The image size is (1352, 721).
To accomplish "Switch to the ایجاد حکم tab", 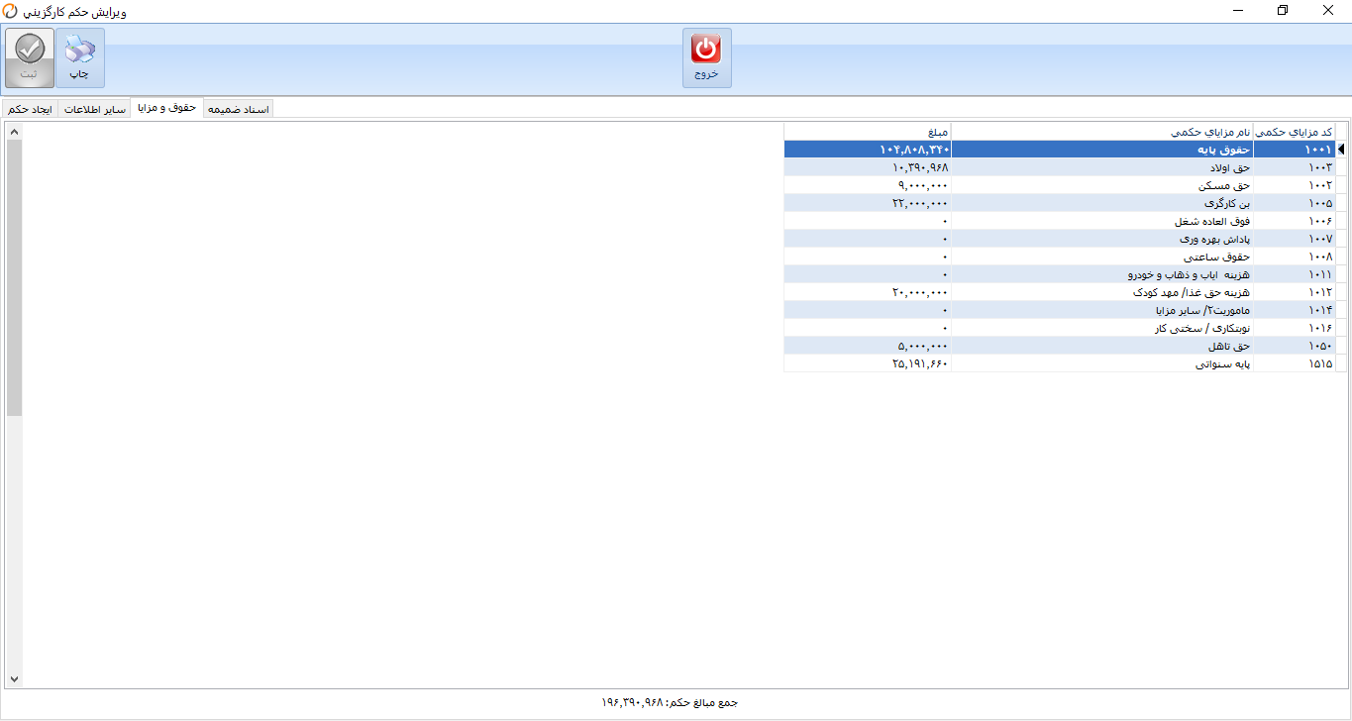I will 31,109.
